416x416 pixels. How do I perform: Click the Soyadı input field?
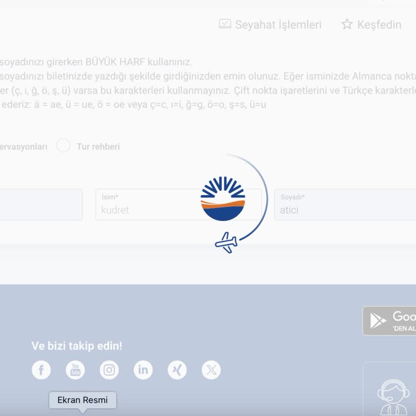(x=345, y=205)
